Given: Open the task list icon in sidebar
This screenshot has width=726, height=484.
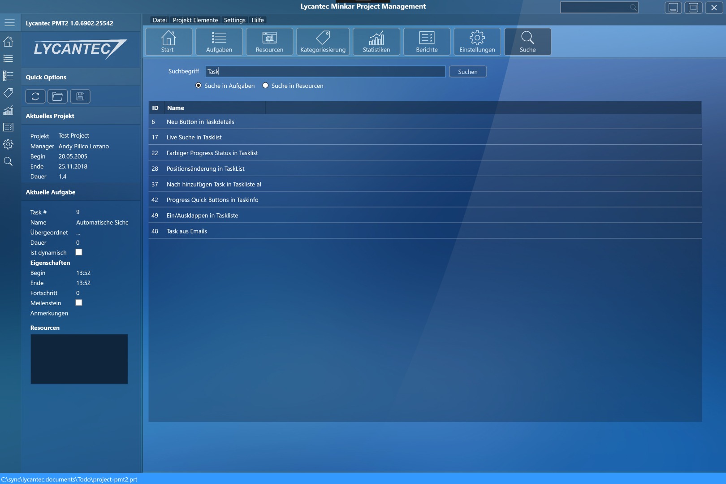Looking at the screenshot, I should 8,59.
